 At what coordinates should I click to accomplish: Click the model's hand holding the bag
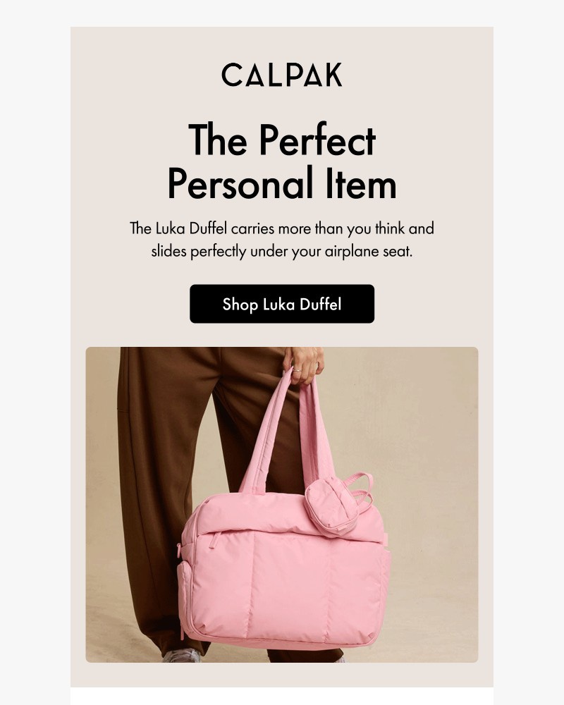coord(304,365)
